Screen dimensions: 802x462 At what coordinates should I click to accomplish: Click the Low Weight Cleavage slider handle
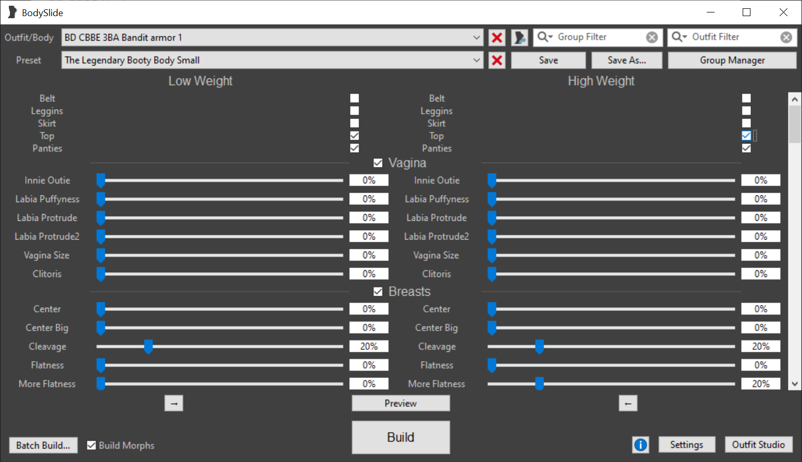point(148,347)
